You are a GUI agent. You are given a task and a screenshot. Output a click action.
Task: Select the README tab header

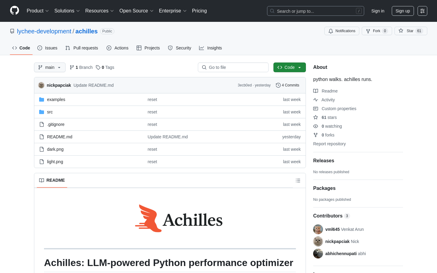[x=52, y=180]
